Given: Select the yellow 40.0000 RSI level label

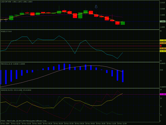Looking at the screenshot, I should [x=163, y=51].
